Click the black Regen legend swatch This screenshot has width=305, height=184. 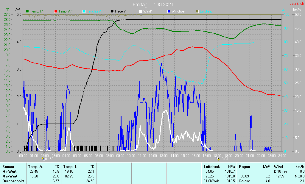coord(112,12)
